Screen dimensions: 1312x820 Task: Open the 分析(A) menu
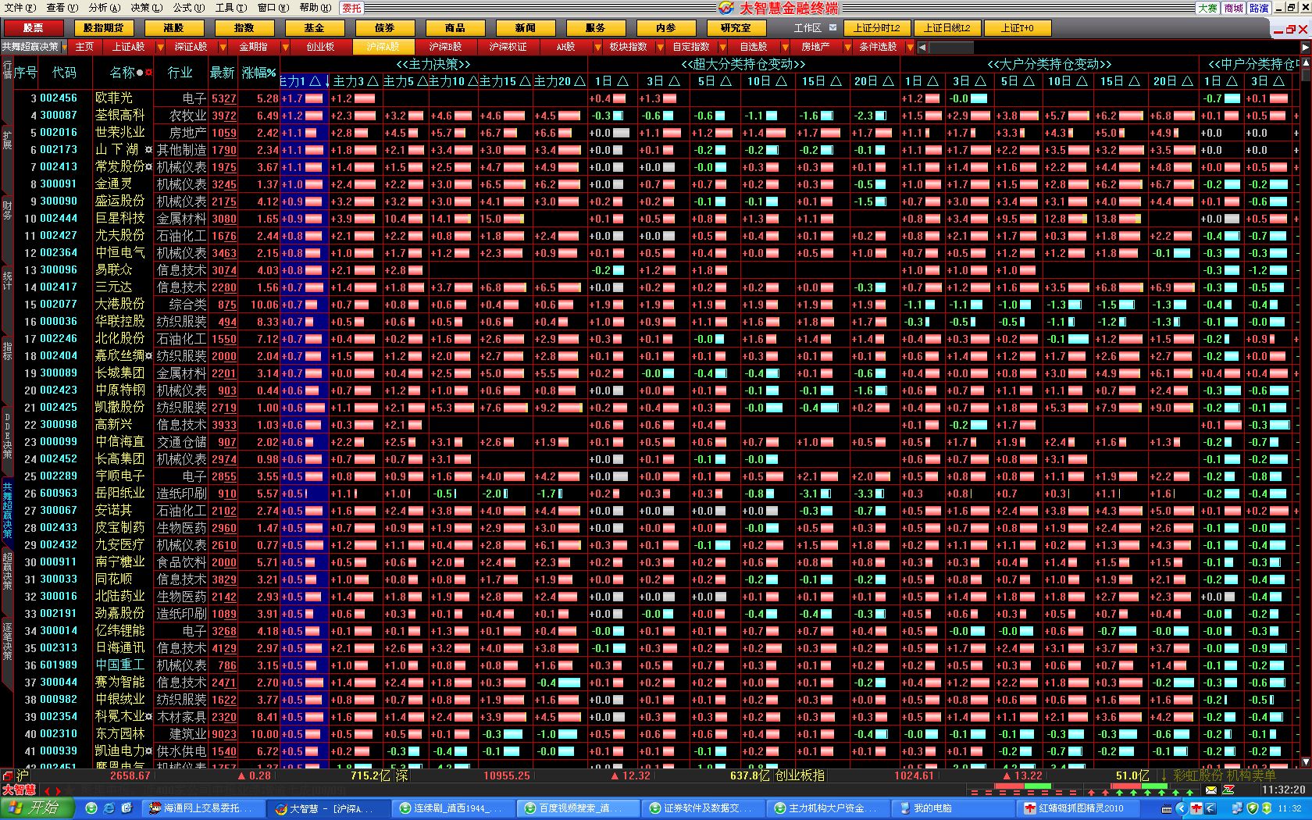coord(104,8)
